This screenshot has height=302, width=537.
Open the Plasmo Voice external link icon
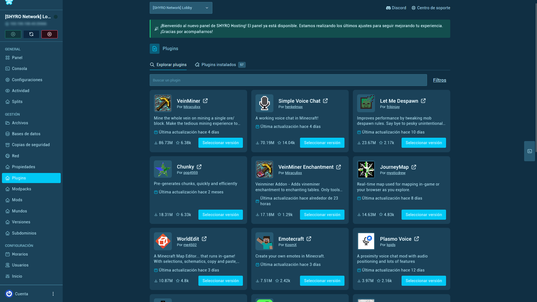point(417,239)
